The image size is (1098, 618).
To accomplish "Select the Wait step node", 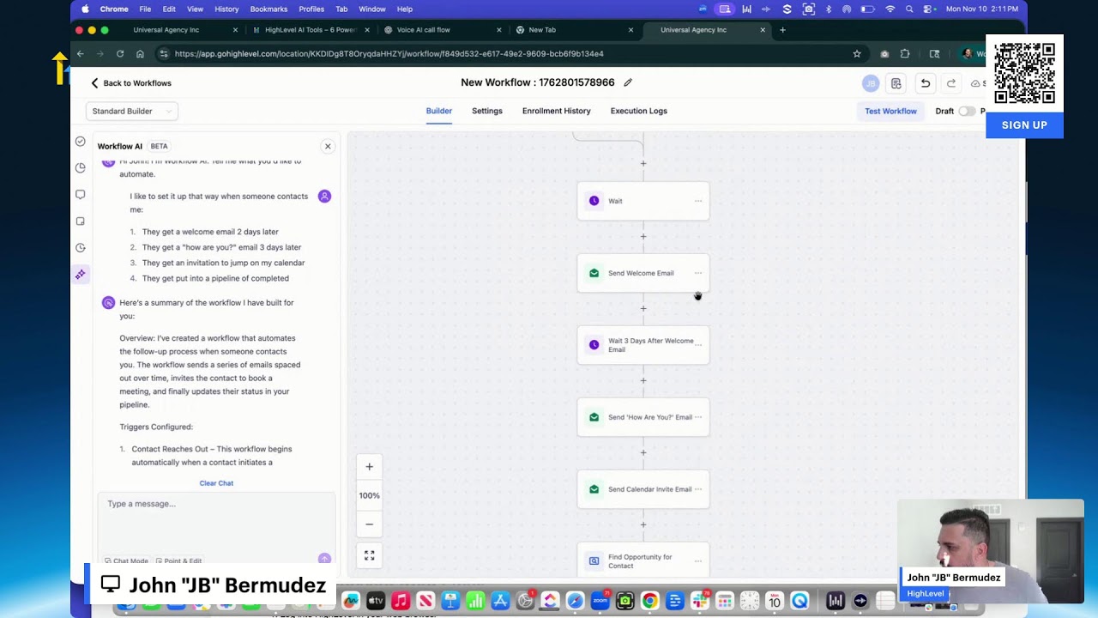I will pos(643,201).
